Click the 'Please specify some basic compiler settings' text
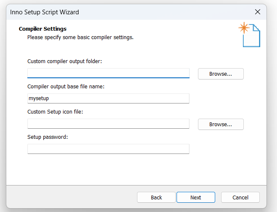277x212 pixels. coord(80,37)
